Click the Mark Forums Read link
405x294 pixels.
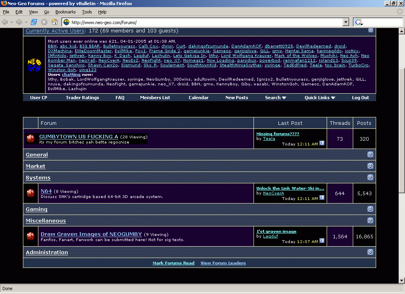pyautogui.click(x=173, y=263)
